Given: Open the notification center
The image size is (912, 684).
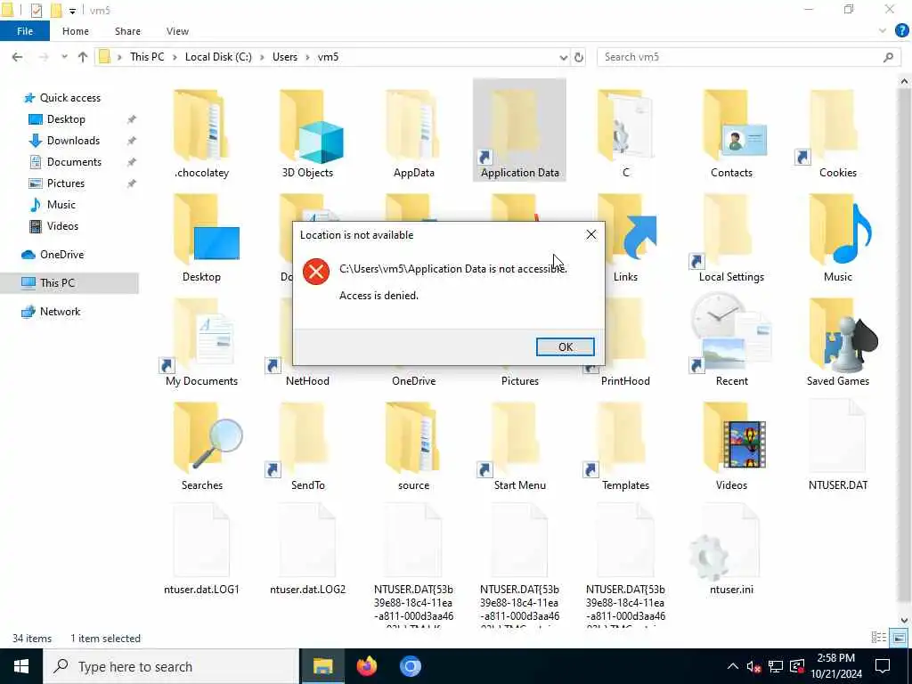Looking at the screenshot, I should (883, 666).
